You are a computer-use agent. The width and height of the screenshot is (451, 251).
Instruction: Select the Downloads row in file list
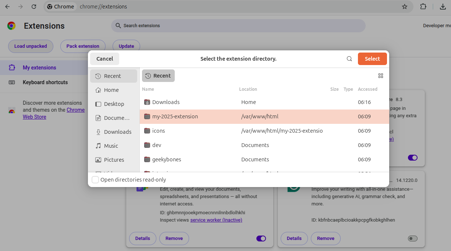(264, 102)
